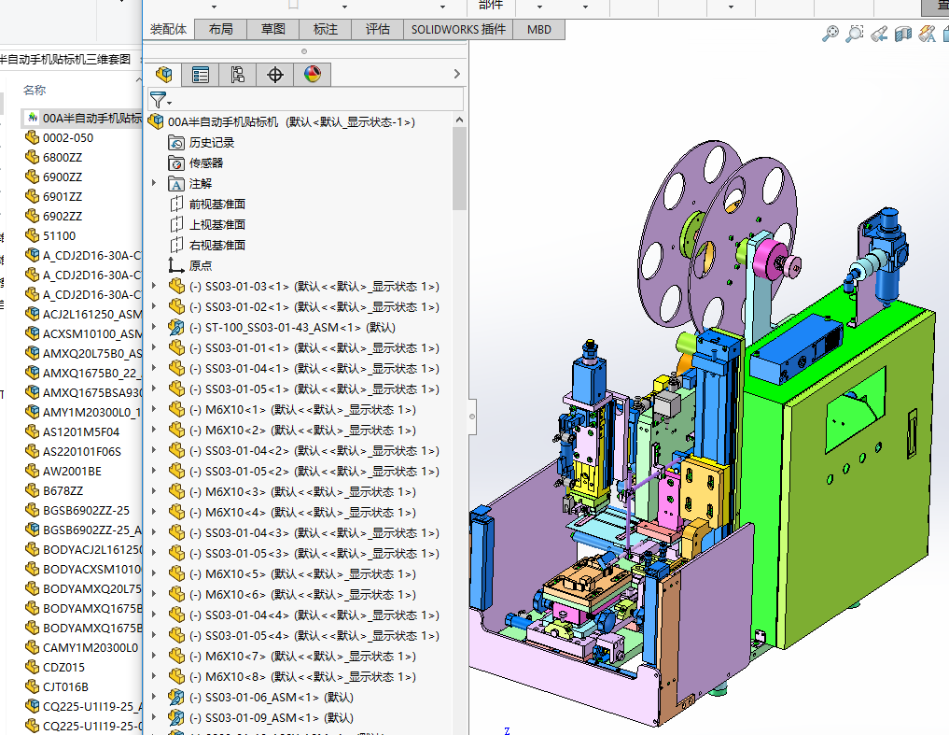Switch to the PropertyManager tab icon
This screenshot has width=949, height=735.
pyautogui.click(x=201, y=75)
